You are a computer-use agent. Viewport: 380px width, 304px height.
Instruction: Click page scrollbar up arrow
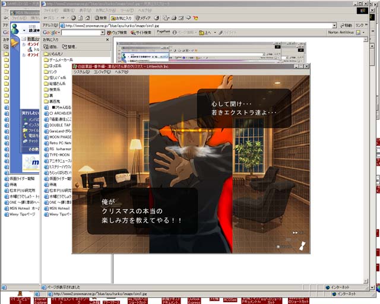[x=366, y=40]
